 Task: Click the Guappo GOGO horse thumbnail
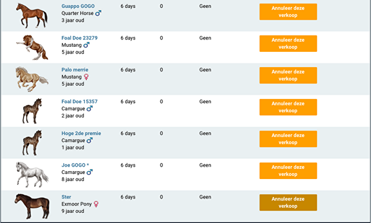click(x=32, y=15)
